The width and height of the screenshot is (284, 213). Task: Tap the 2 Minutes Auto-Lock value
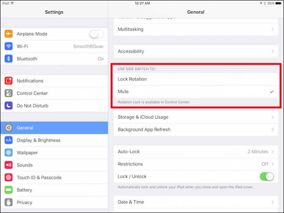[258, 151]
